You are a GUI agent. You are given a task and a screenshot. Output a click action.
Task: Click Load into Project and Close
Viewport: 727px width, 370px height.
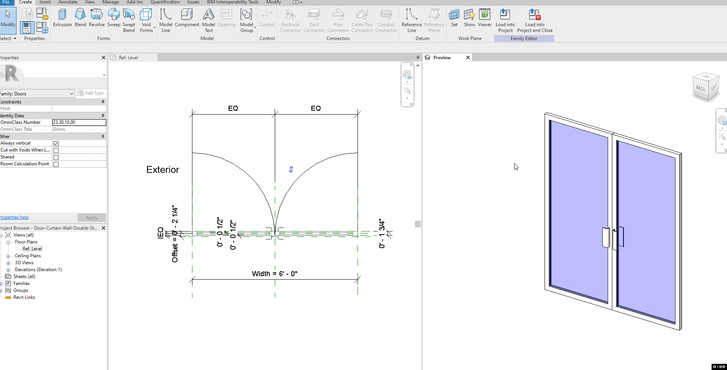coord(535,21)
